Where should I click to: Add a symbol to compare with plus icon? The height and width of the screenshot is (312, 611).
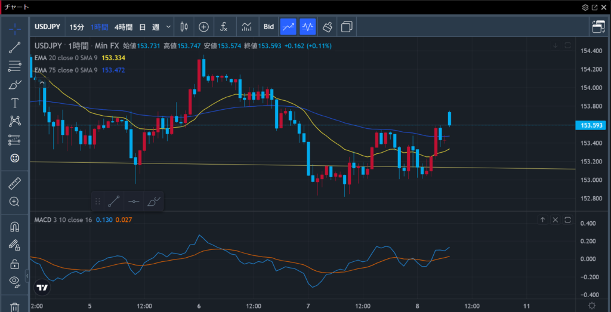click(203, 27)
